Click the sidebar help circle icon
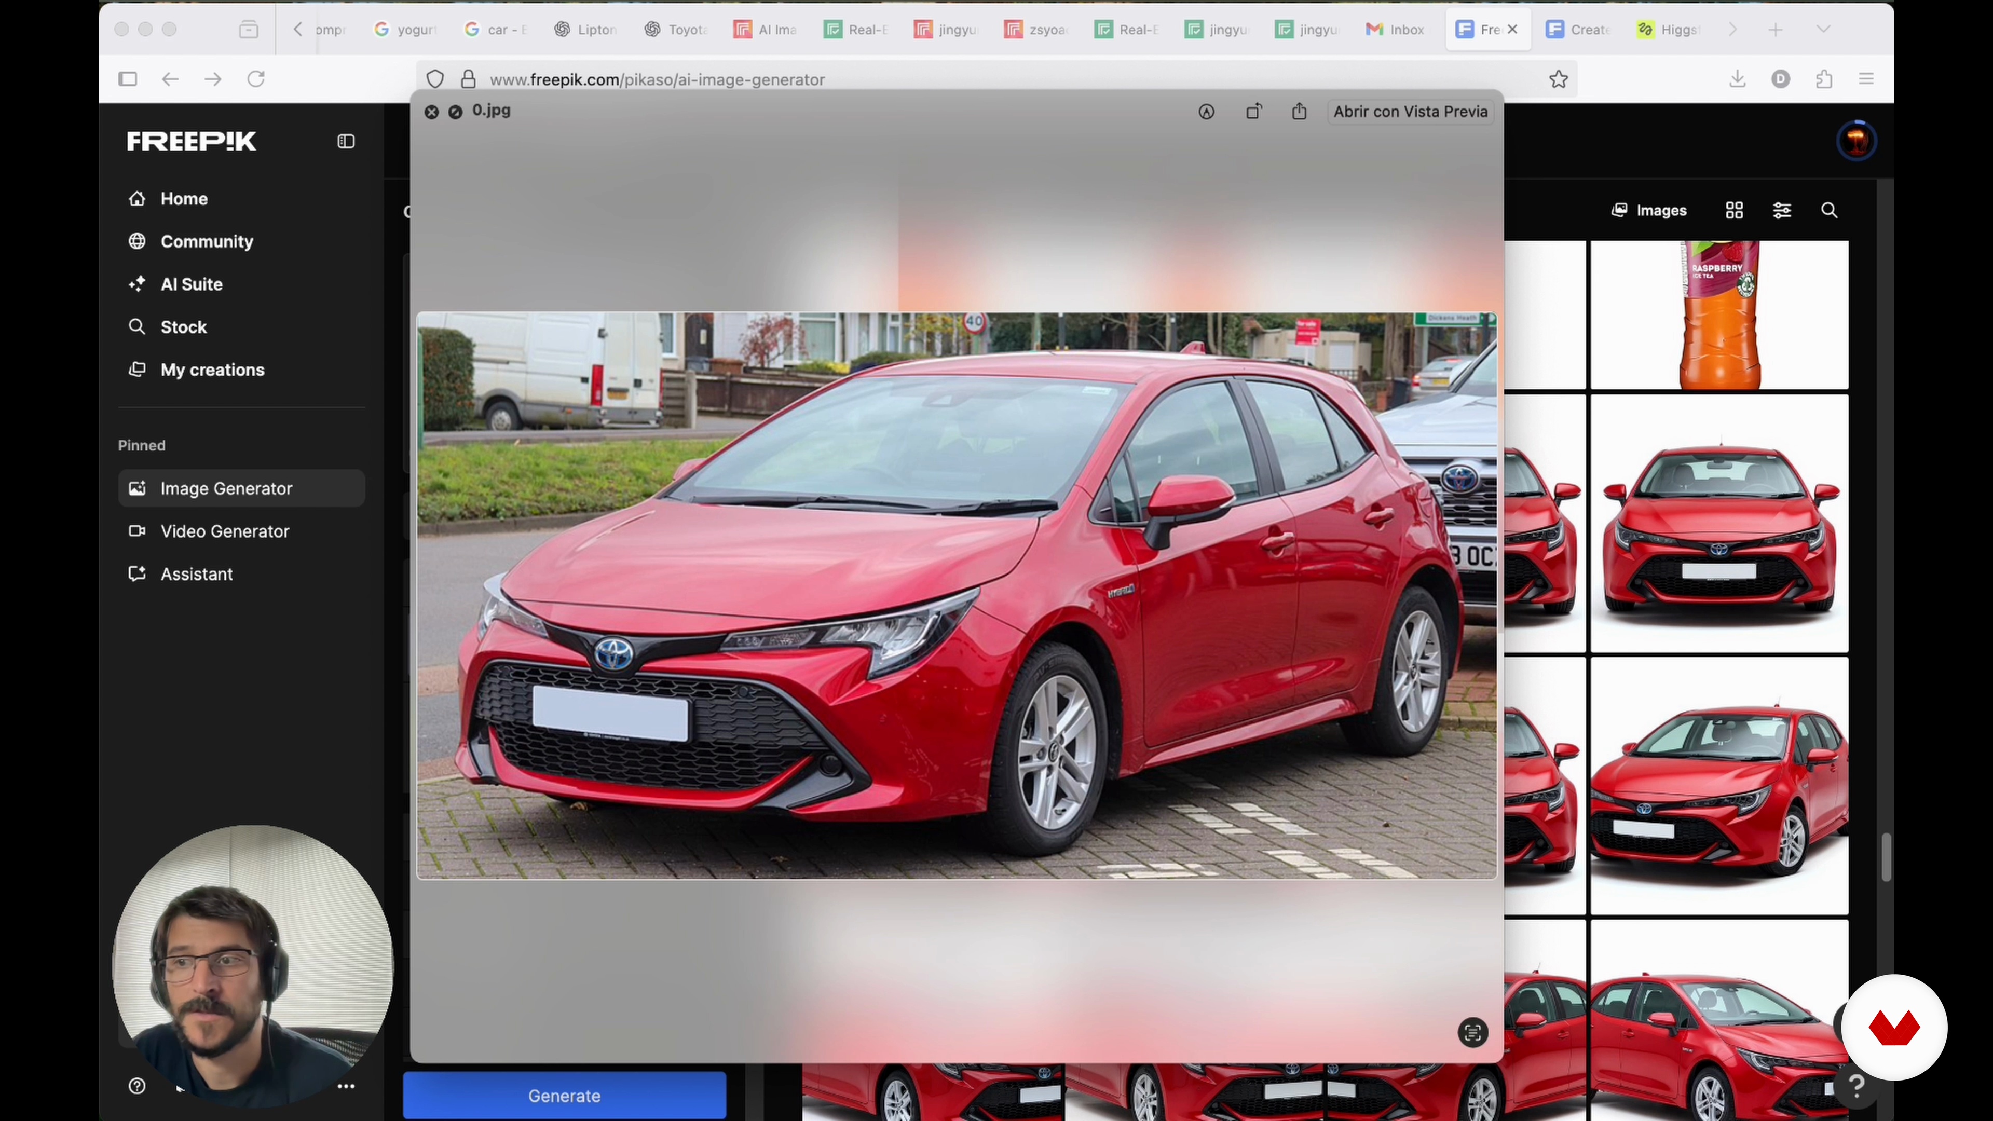1993x1121 pixels. [137, 1086]
